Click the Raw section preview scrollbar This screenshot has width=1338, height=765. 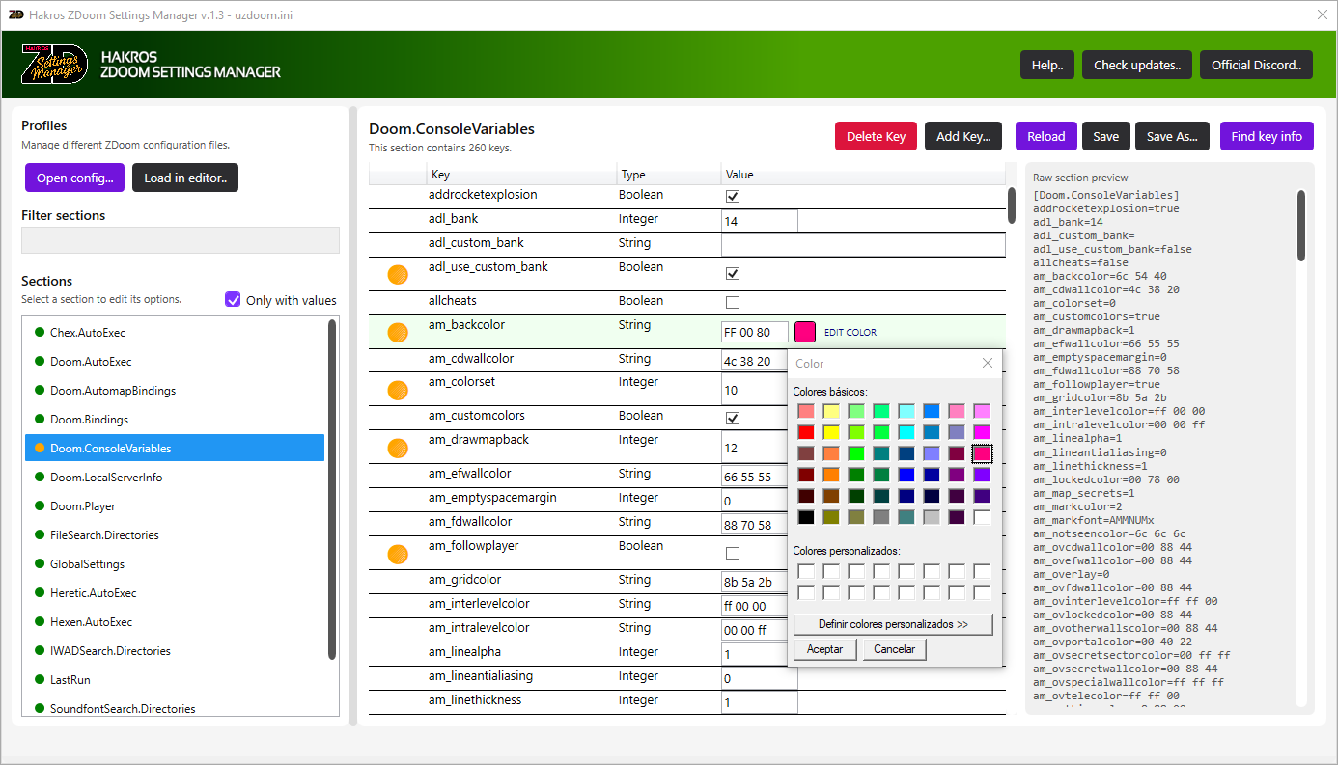click(1301, 225)
